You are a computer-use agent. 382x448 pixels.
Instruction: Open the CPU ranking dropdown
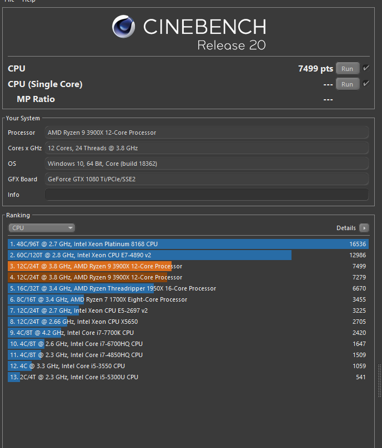(x=42, y=228)
